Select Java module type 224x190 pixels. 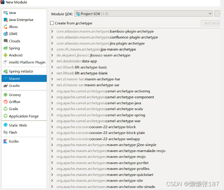pyautogui.click(x=24, y=13)
